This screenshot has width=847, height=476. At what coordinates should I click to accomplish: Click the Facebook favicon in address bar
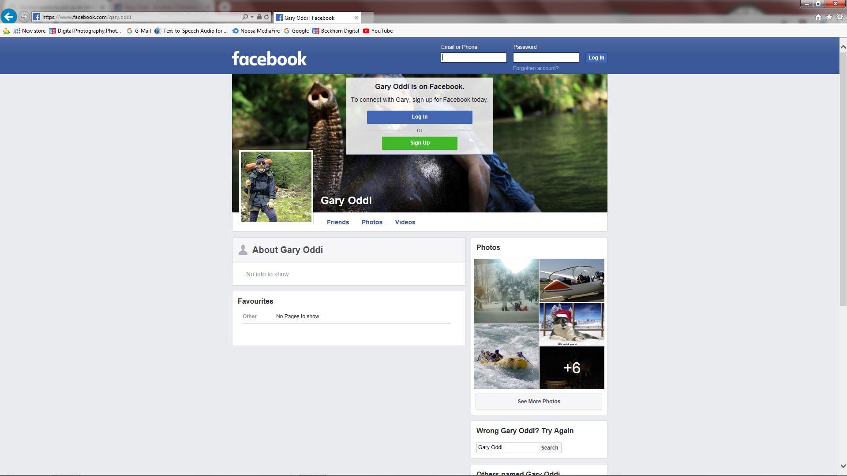pos(37,17)
